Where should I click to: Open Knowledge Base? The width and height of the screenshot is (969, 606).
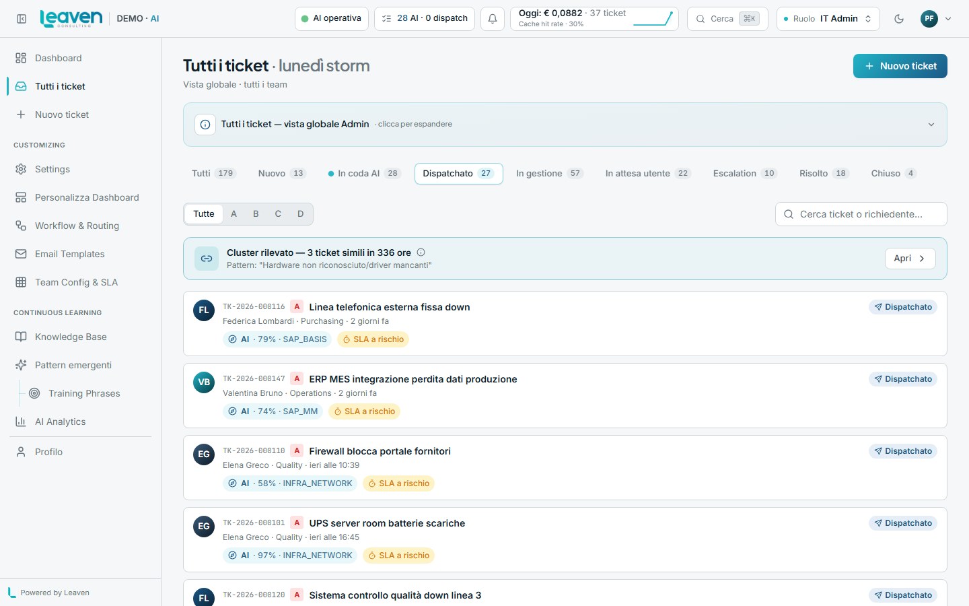tap(81, 337)
